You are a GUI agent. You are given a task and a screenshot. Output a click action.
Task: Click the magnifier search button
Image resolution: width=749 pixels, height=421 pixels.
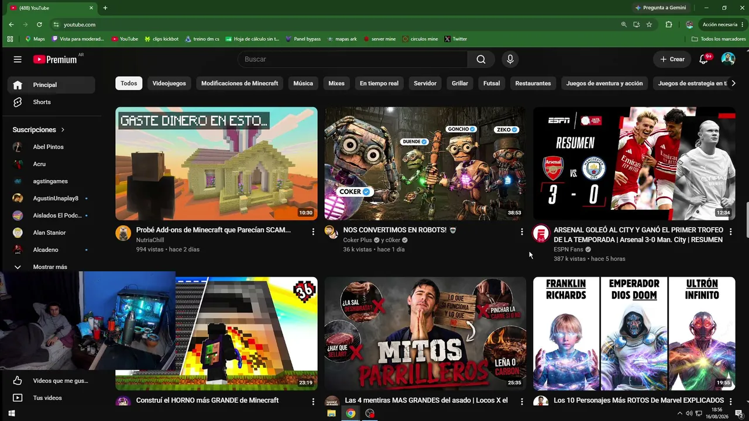click(481, 59)
